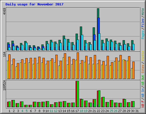Click day 29 on the x-axis
146x114 pixels.
(x=128, y=111)
